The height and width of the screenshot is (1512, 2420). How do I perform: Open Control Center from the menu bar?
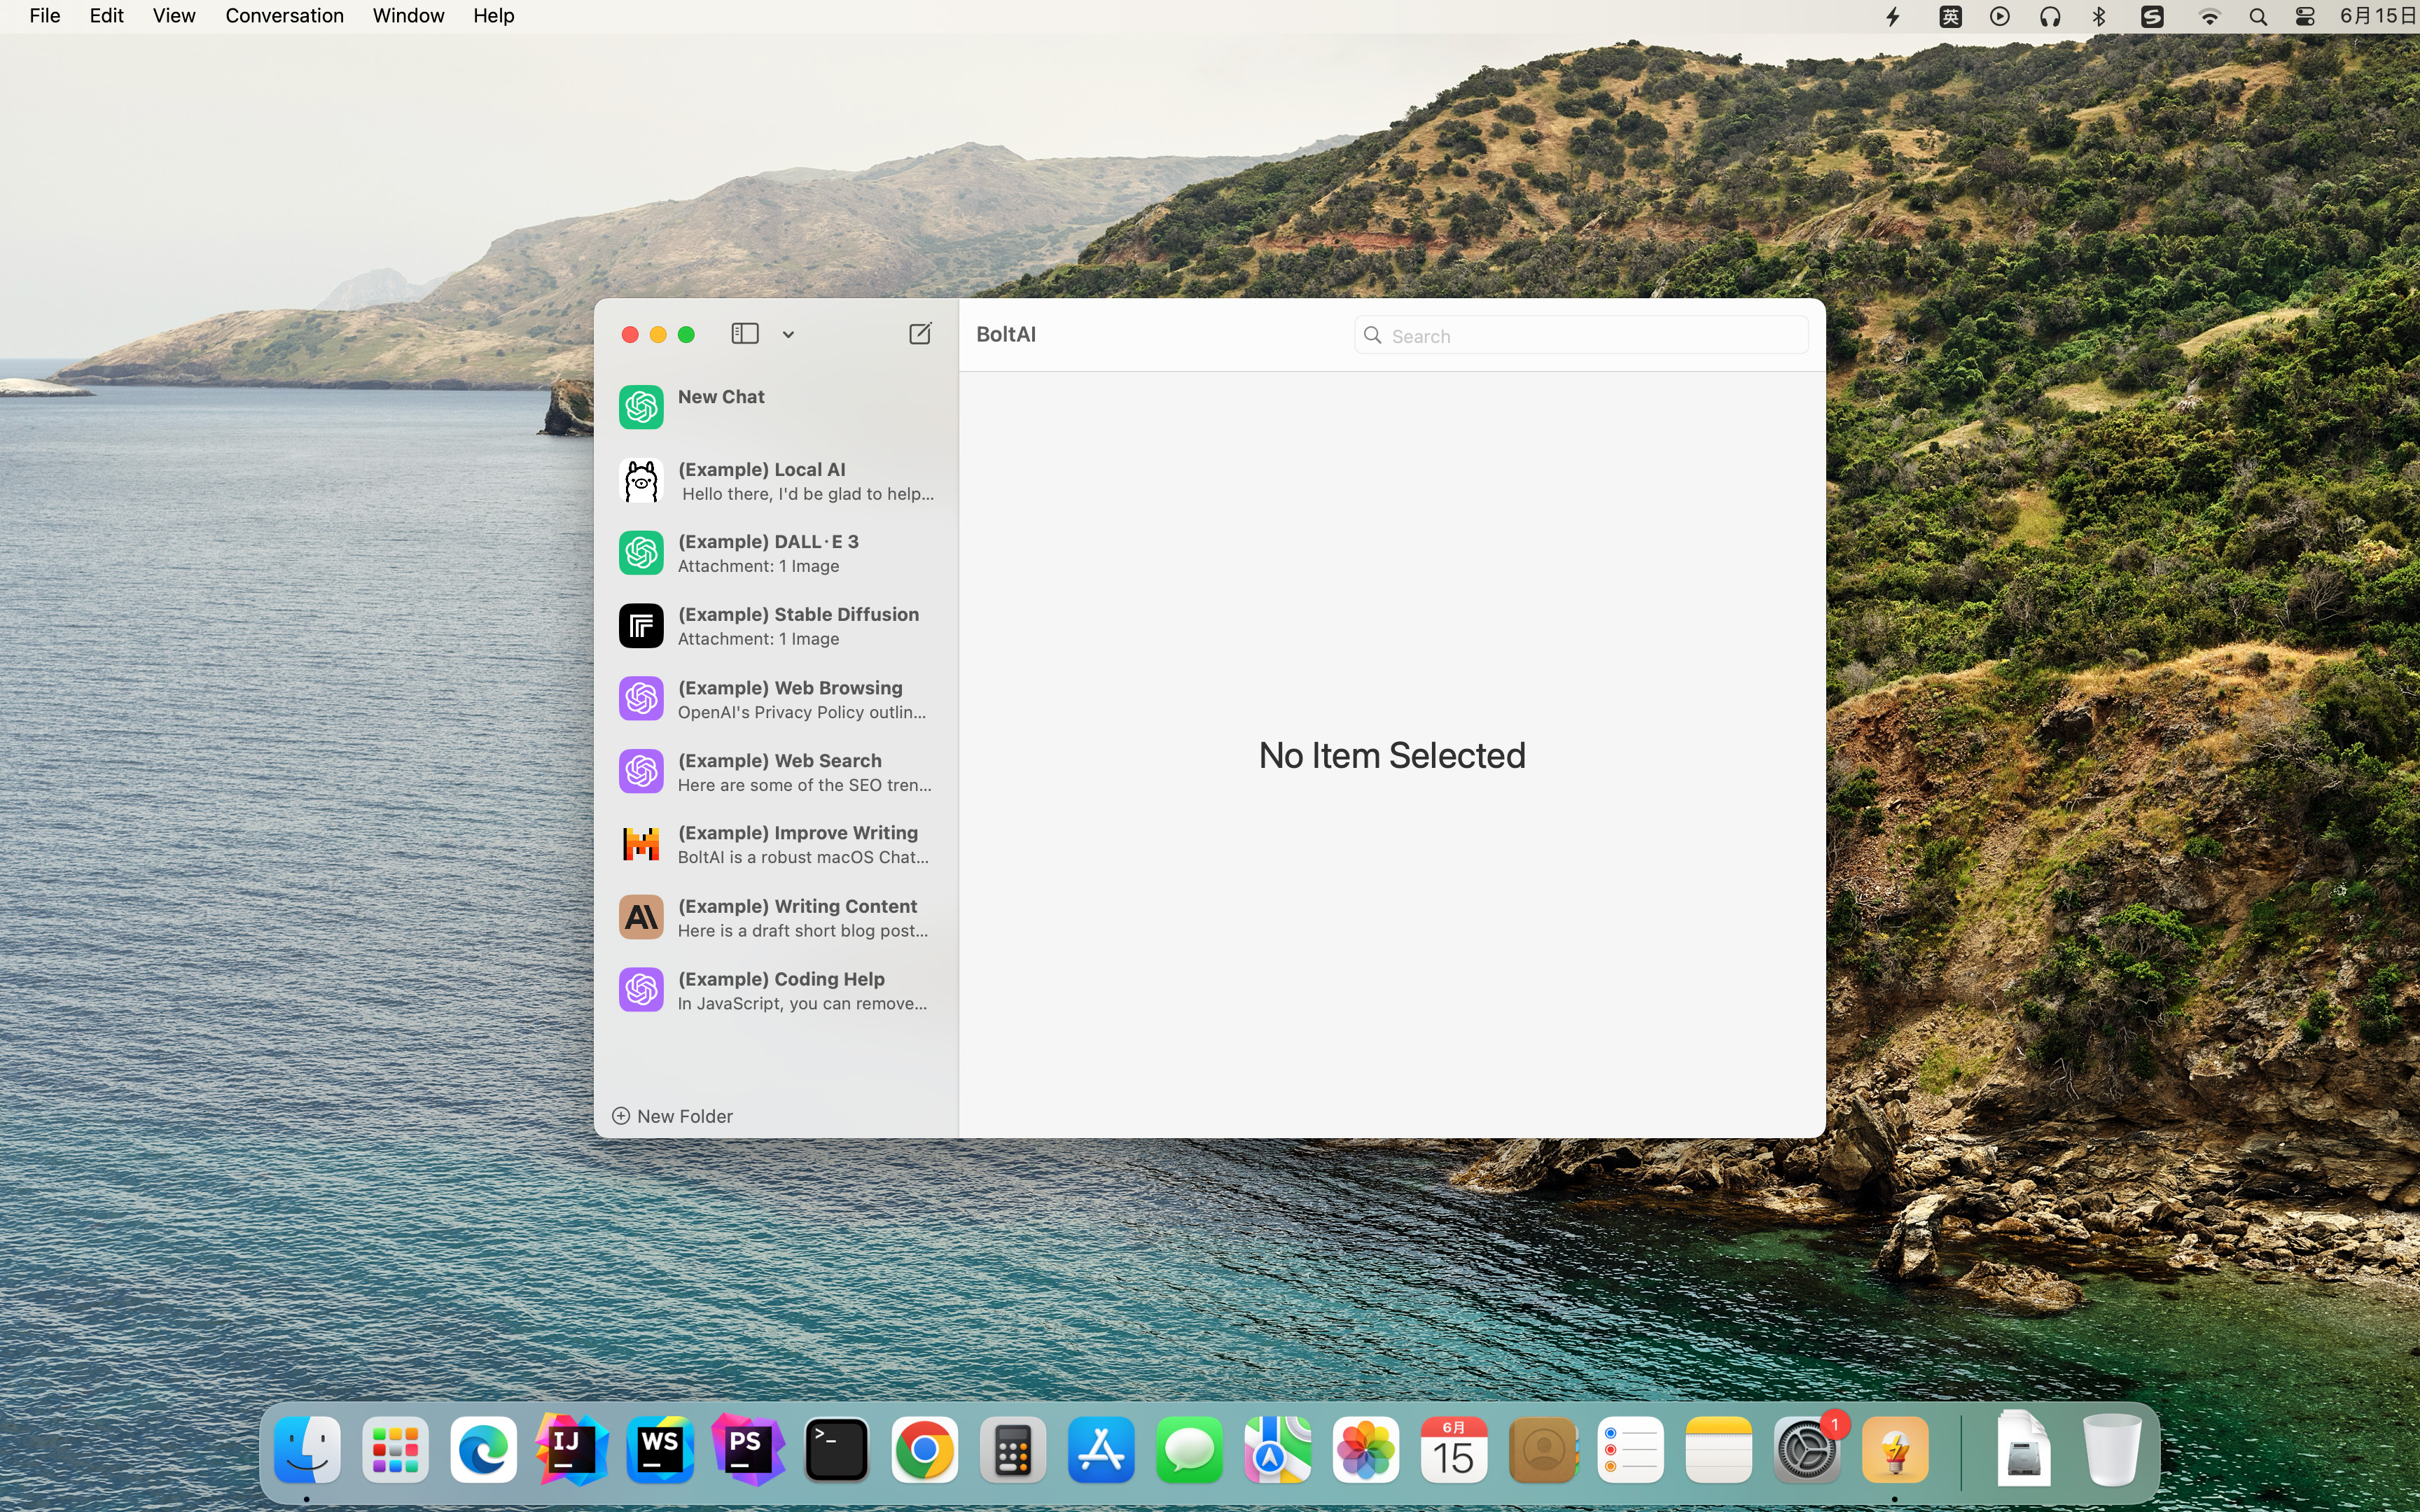click(2305, 16)
